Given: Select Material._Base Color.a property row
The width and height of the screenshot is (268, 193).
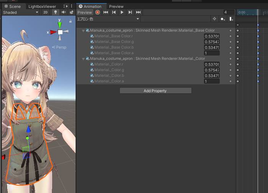Looking at the screenshot, I should click(155, 53).
